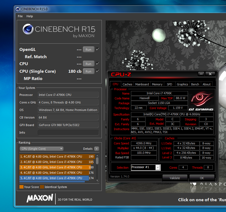Switch to the Bench tab in CPU-Z
Image resolution: width=226 pixels, height=212 pixels.
point(195,84)
